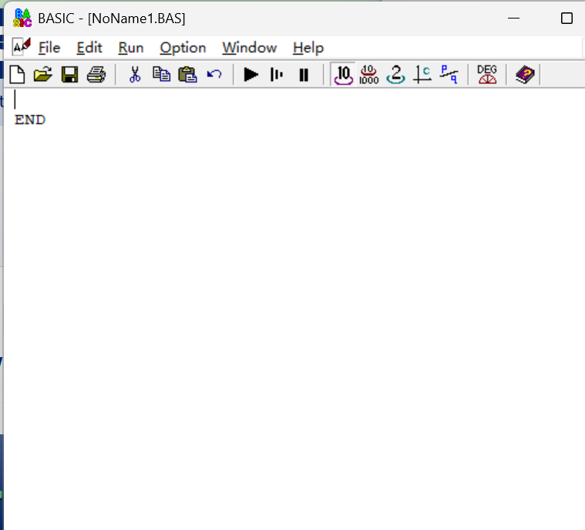Open the Window menu

coord(250,48)
